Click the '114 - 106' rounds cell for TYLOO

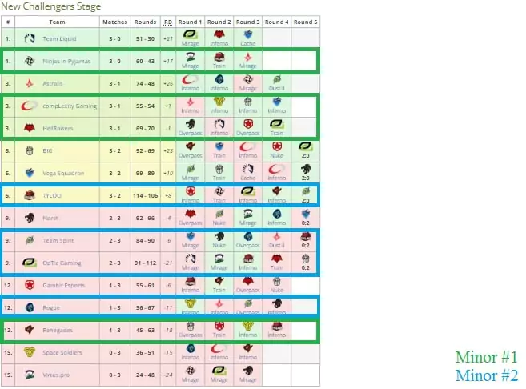[x=145, y=195]
